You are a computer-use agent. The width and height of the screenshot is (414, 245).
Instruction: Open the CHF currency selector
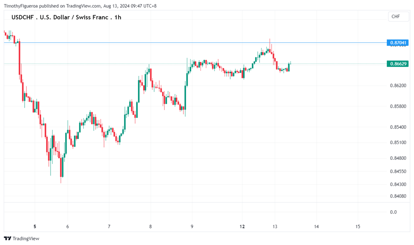point(395,17)
